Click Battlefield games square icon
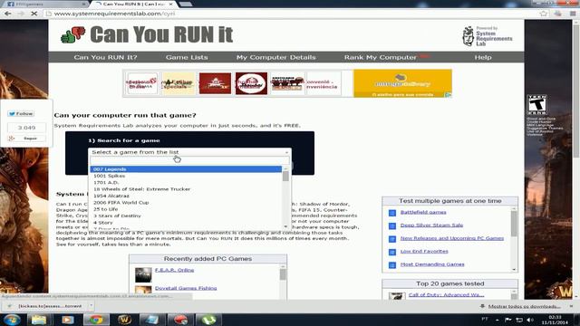The image size is (580, 326). (x=392, y=213)
